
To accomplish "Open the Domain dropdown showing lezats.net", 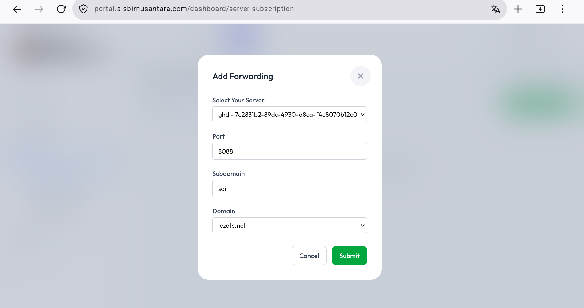I will (x=289, y=225).
